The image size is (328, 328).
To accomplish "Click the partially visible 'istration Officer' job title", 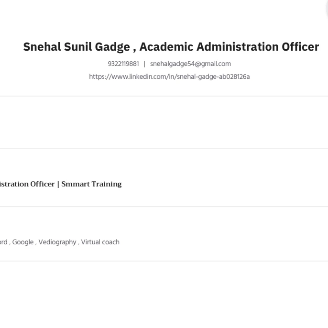I will coord(26,184).
